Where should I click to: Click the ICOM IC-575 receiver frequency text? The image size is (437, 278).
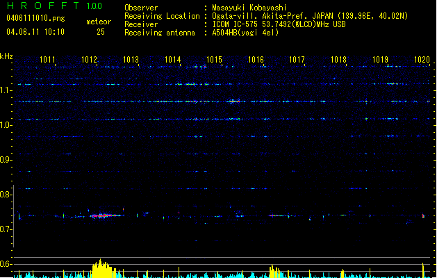click(x=279, y=24)
